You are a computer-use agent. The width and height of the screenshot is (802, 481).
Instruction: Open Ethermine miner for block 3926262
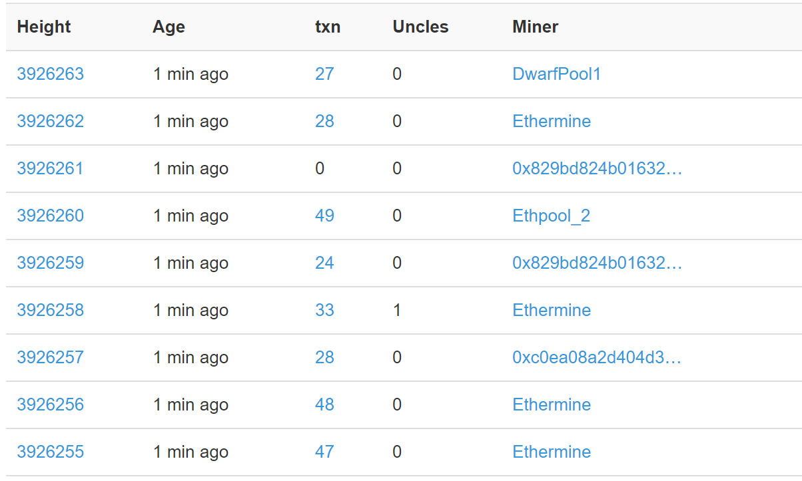552,121
